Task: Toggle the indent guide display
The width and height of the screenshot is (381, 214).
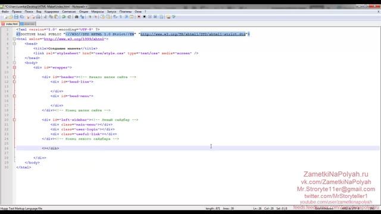Action: coord(126,17)
